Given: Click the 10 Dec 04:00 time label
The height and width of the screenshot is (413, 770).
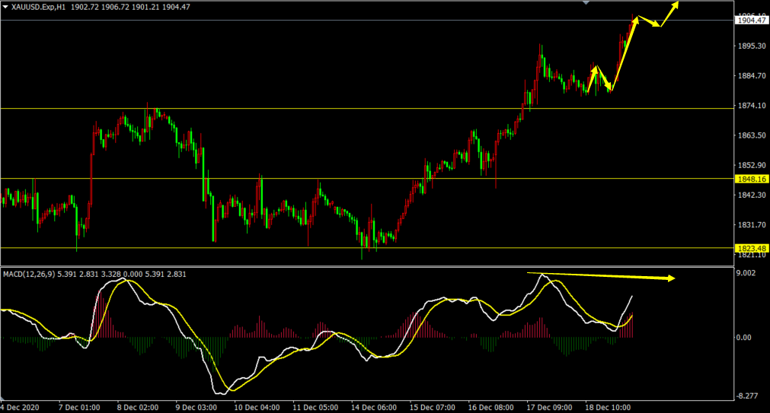Looking at the screenshot, I should (257, 407).
